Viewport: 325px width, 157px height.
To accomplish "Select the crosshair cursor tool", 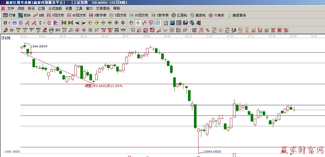I will point(138,23).
